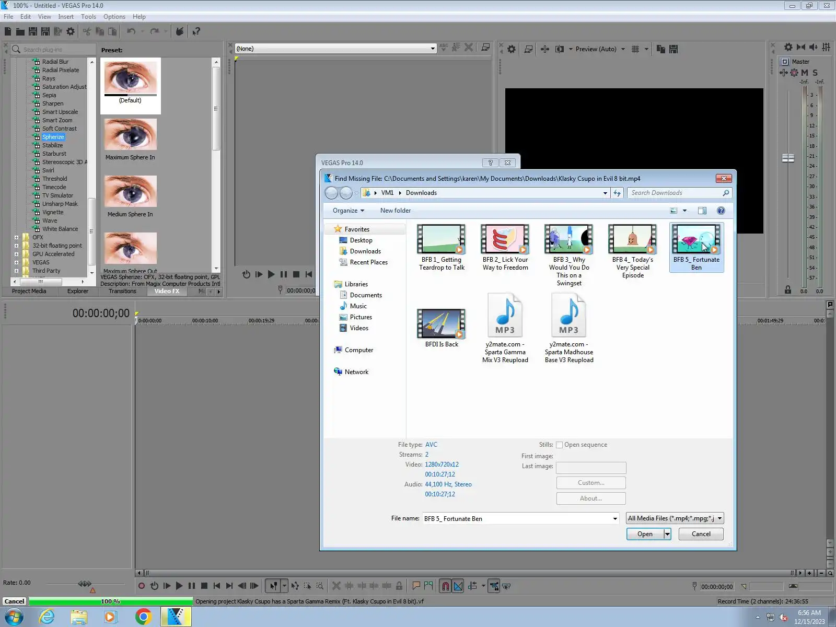This screenshot has height=627, width=836.
Task: Click the Record button in timeline transport
Action: point(141,586)
